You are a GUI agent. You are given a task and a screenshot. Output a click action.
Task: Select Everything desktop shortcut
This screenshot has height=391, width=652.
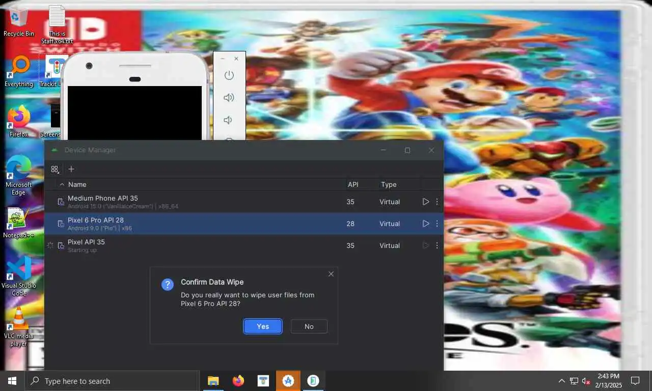pos(19,71)
